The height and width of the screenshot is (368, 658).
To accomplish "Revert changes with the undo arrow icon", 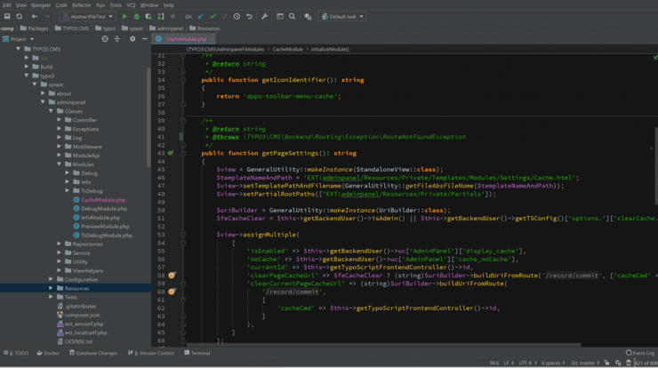I will coord(249,16).
